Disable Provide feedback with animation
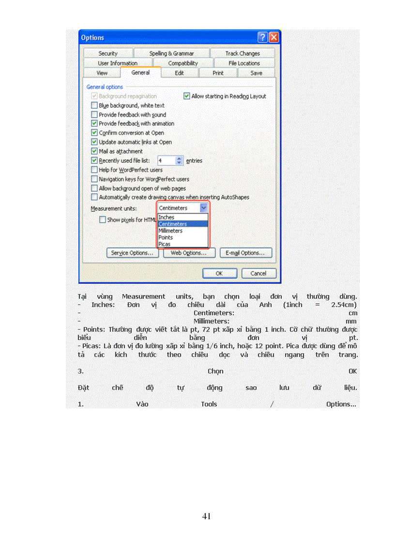Screen dimensions: 395x544 click(x=94, y=124)
